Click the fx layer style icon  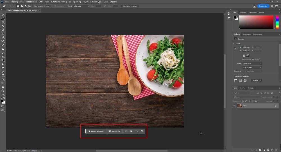(256, 150)
